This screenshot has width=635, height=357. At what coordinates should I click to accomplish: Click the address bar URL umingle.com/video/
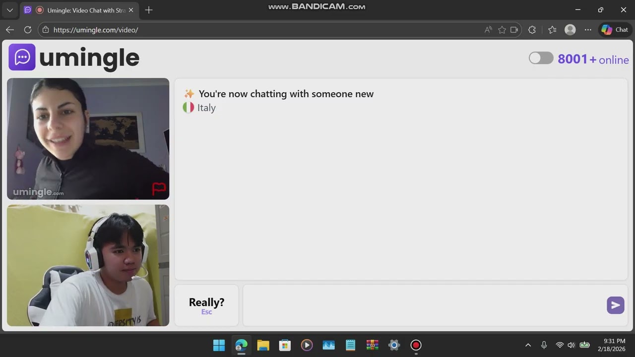(x=96, y=30)
